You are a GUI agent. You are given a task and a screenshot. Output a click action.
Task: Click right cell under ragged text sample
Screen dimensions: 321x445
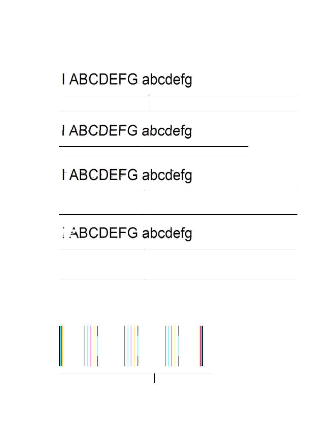(x=221, y=264)
